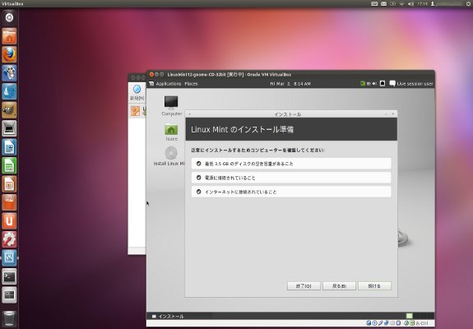Click the インターネットに接続されていること row
This screenshot has width=473, height=329.
click(x=291, y=192)
